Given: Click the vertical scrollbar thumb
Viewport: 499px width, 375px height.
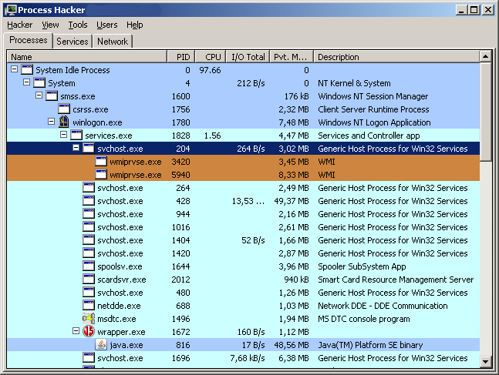Looking at the screenshot, I should 485,112.
